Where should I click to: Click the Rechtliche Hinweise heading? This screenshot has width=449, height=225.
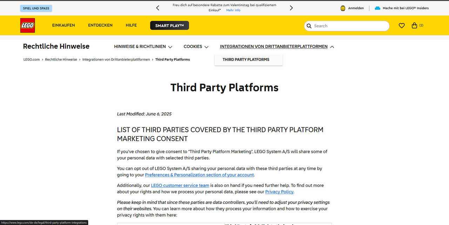56,46
